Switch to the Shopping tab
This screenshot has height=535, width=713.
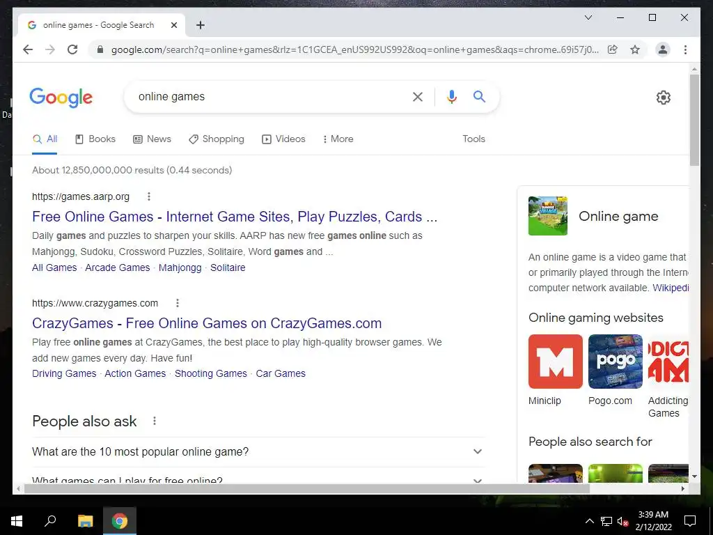click(217, 139)
